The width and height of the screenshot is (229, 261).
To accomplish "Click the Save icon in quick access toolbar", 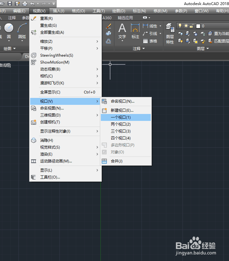I will [x=10, y=3].
